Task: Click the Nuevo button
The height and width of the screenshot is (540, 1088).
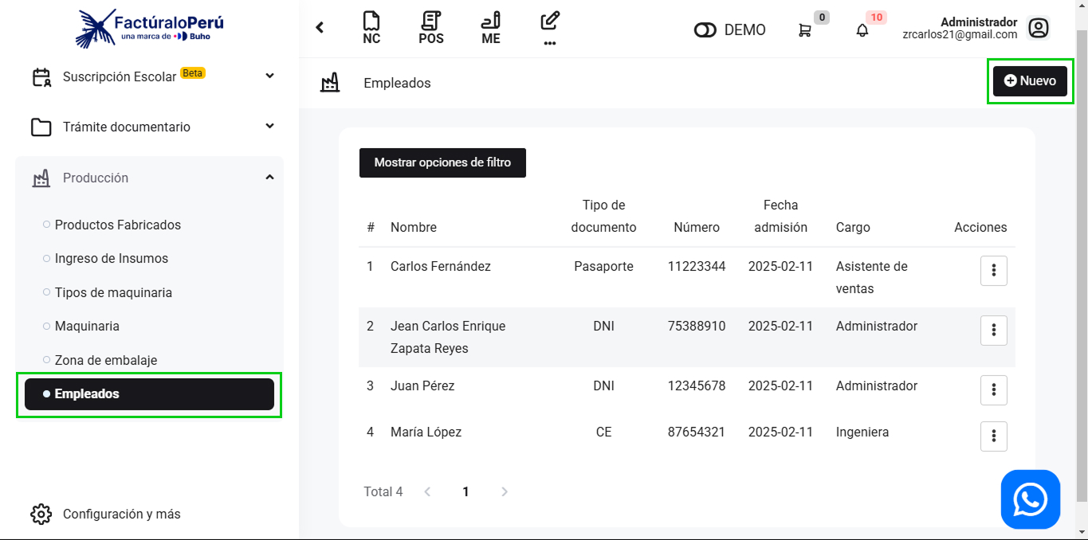Action: pyautogui.click(x=1029, y=81)
